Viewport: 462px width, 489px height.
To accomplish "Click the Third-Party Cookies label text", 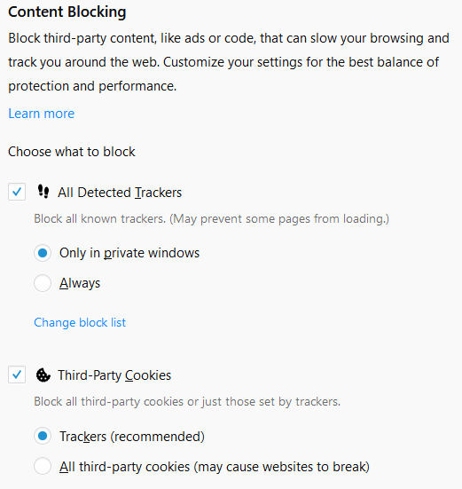I will click(114, 375).
